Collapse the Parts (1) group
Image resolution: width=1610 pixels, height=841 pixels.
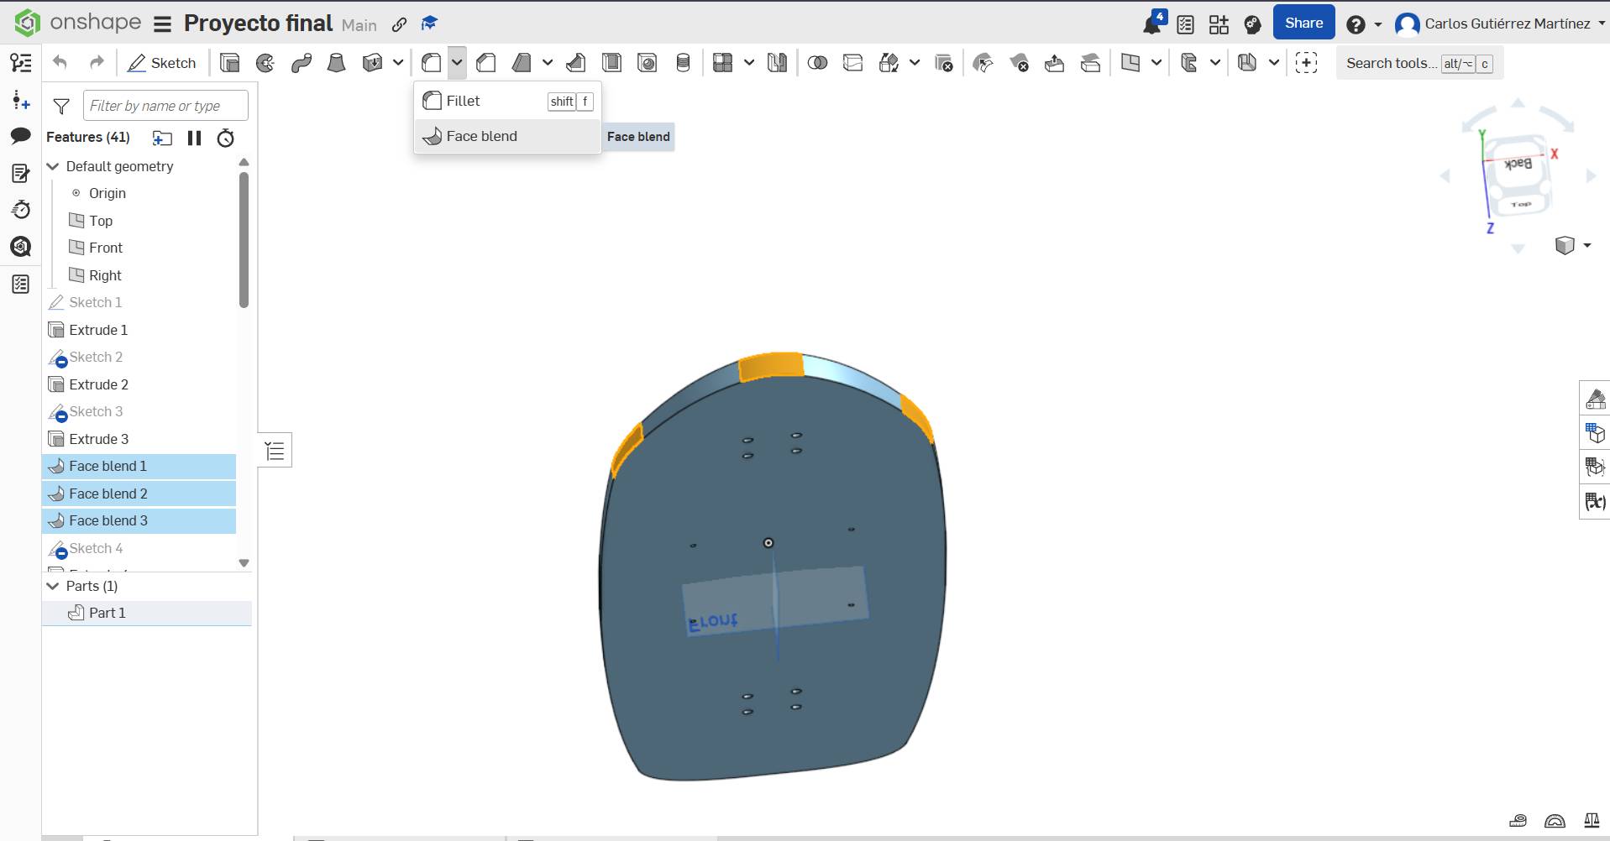click(53, 586)
